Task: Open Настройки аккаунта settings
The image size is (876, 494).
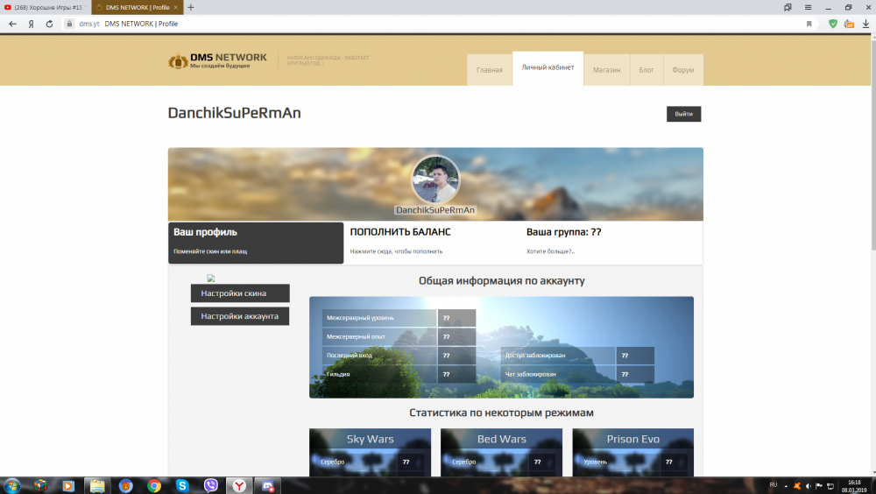Action: tap(240, 316)
